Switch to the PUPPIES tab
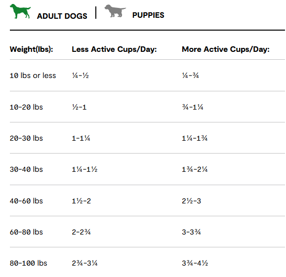The height and width of the screenshot is (277, 286). click(148, 15)
